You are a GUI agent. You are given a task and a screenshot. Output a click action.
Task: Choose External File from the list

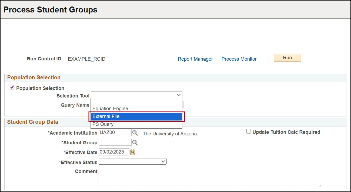coord(136,116)
